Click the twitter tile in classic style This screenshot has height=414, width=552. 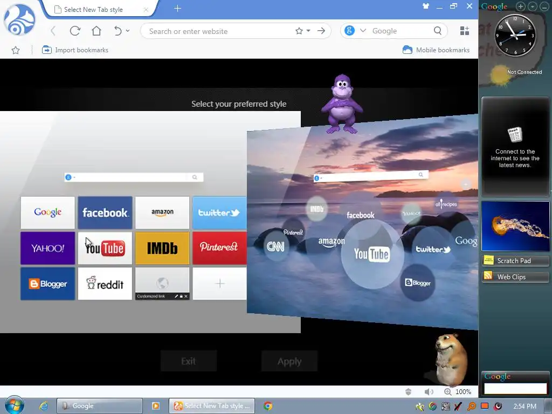tap(219, 212)
